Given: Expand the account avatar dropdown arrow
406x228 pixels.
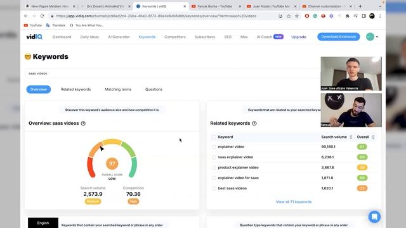Looking at the screenshot, I should coord(377,37).
